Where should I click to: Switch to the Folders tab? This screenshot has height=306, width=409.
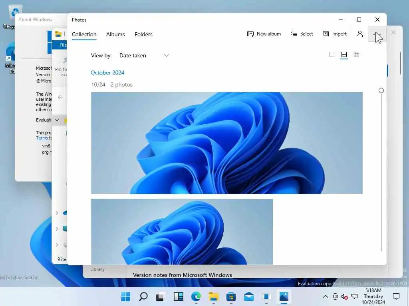coord(143,34)
